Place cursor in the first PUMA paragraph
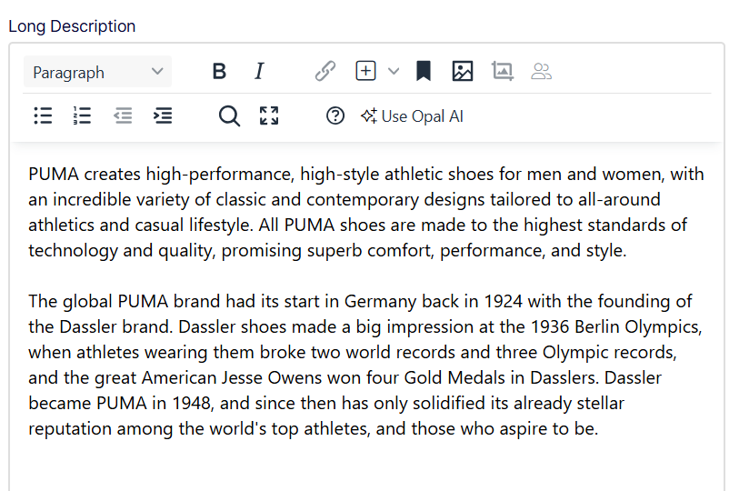The height and width of the screenshot is (491, 739). click(x=364, y=212)
